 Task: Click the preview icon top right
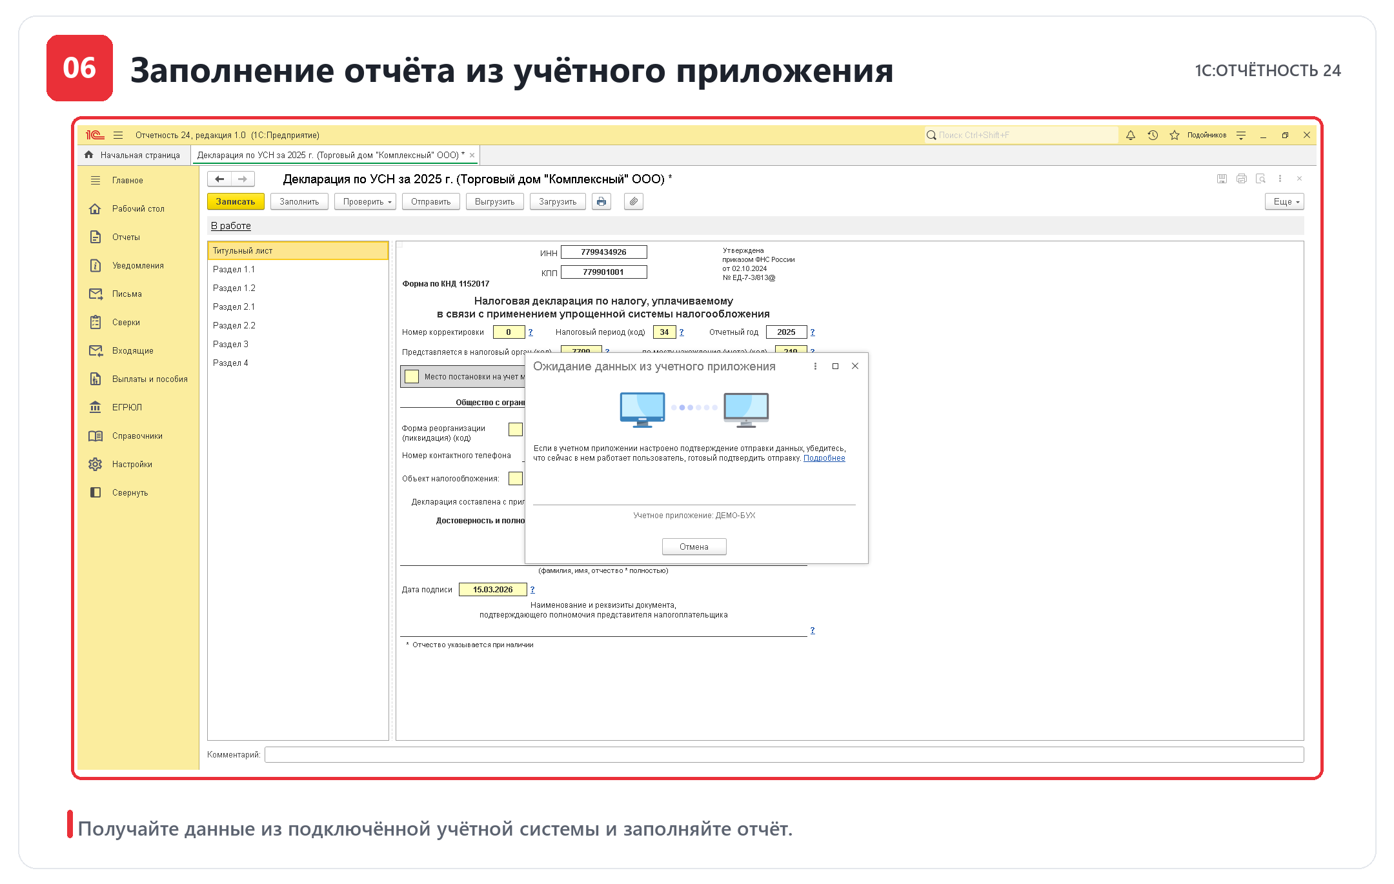[x=1260, y=179]
